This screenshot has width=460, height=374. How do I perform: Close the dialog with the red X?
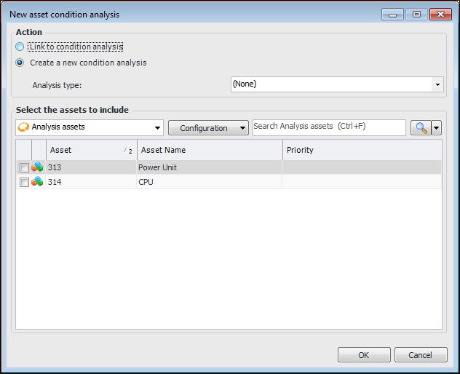pyautogui.click(x=440, y=15)
